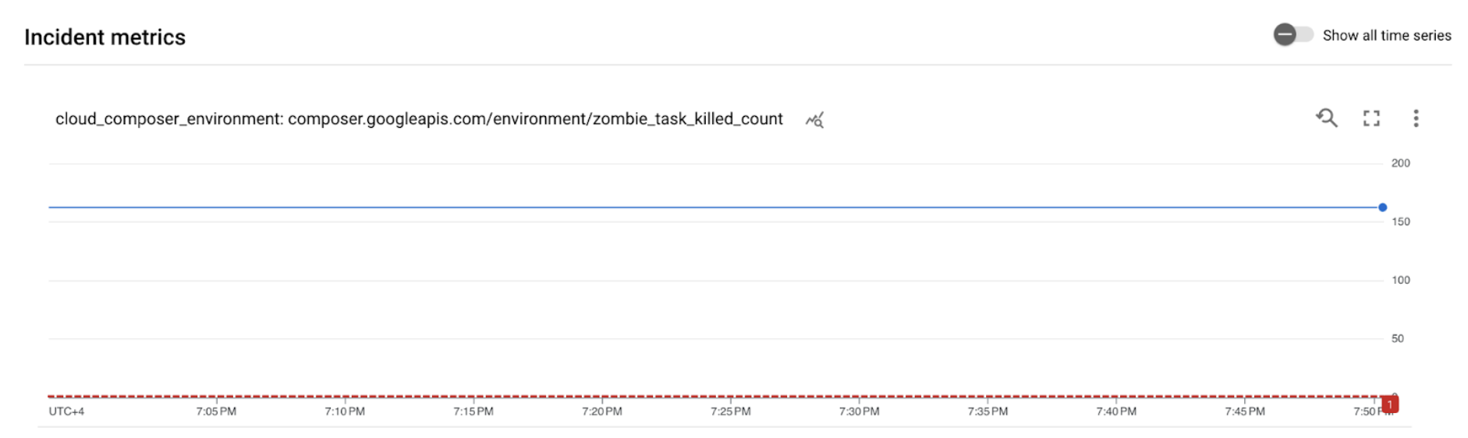
Task: Click the 50 value on y-axis
Action: [1397, 339]
